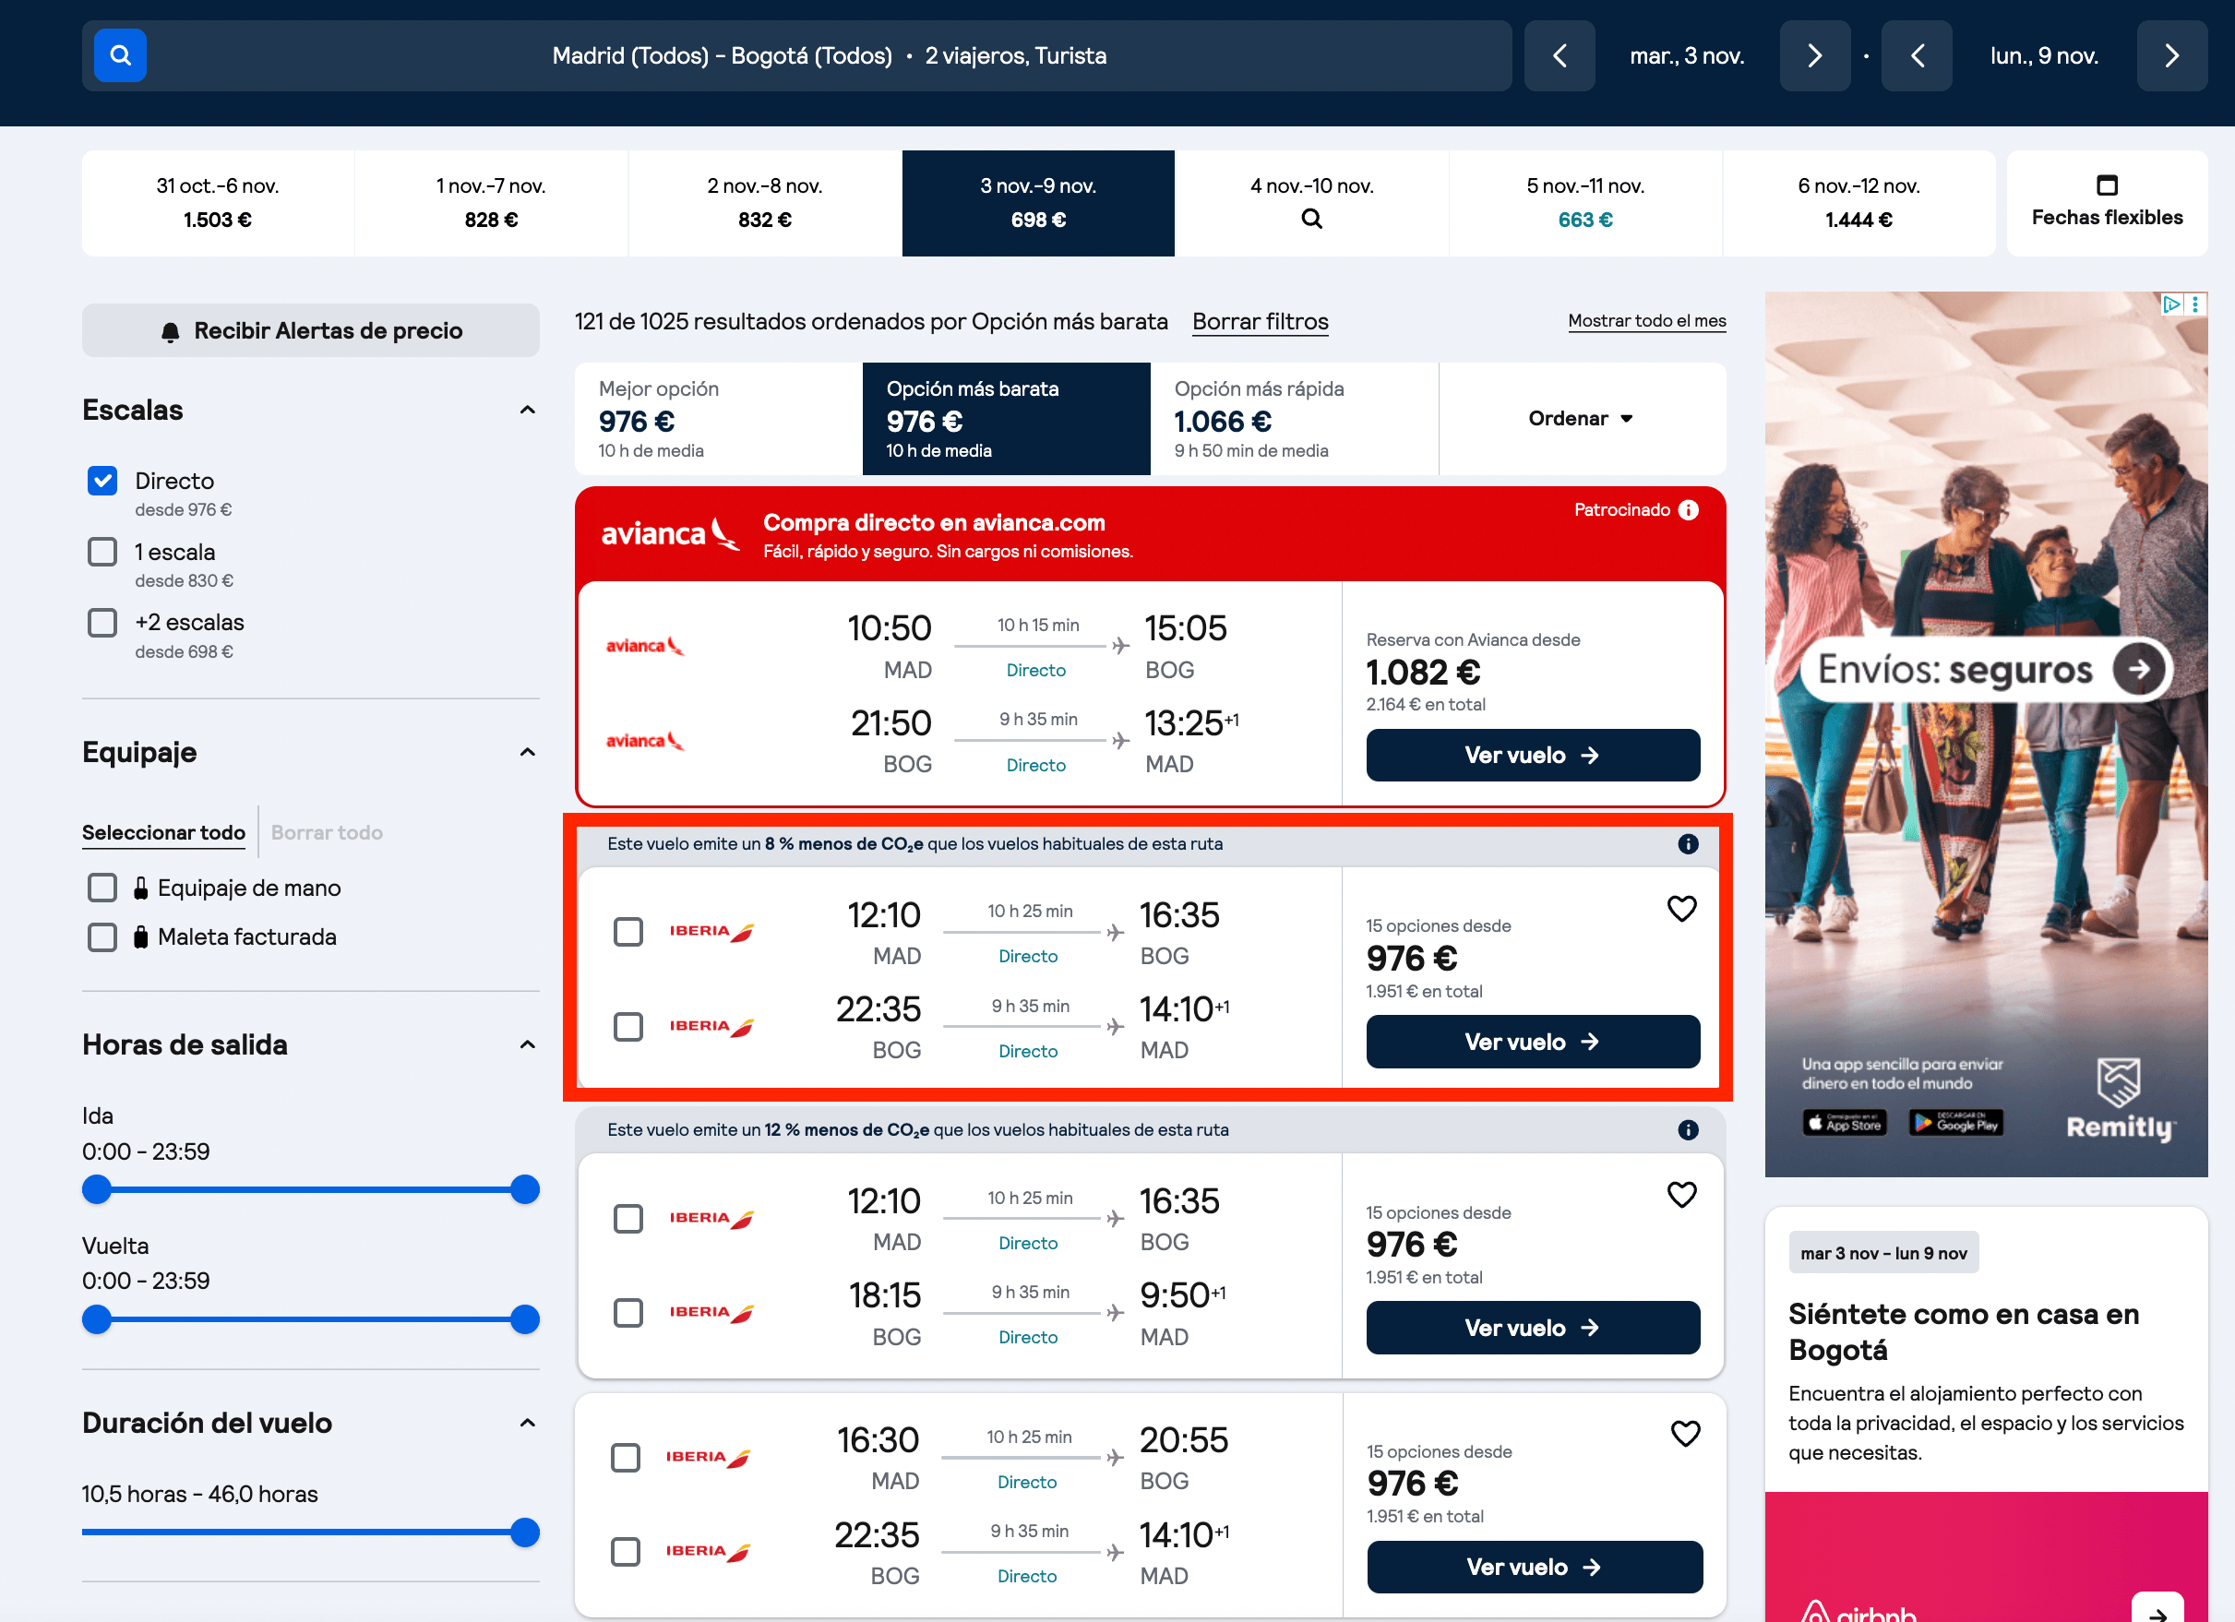The width and height of the screenshot is (2235, 1622).
Task: Uncheck the Directo stops filter
Action: pos(102,481)
